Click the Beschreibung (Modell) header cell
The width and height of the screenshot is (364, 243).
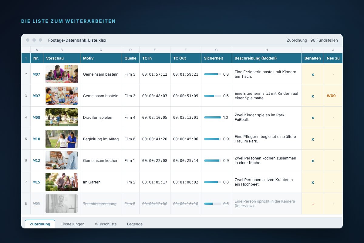click(267, 58)
